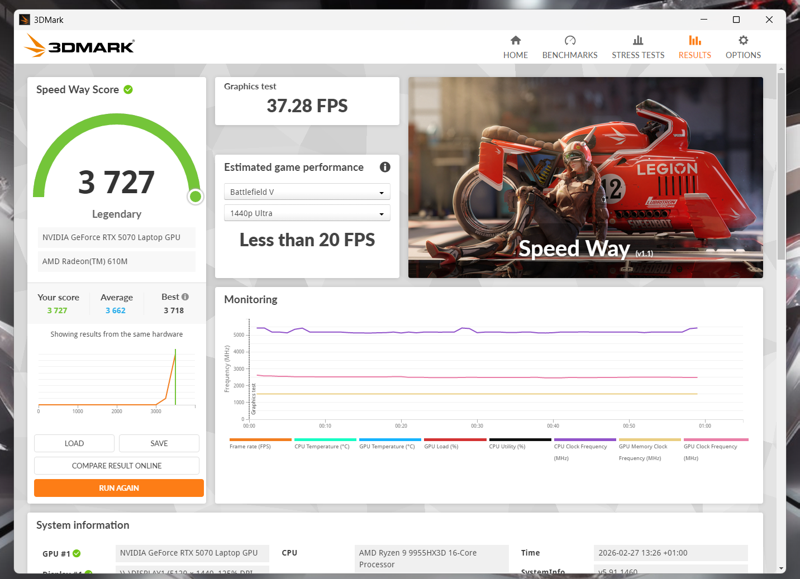Click green checkmark next to Speed Way Score
The image size is (800, 579).
click(128, 89)
